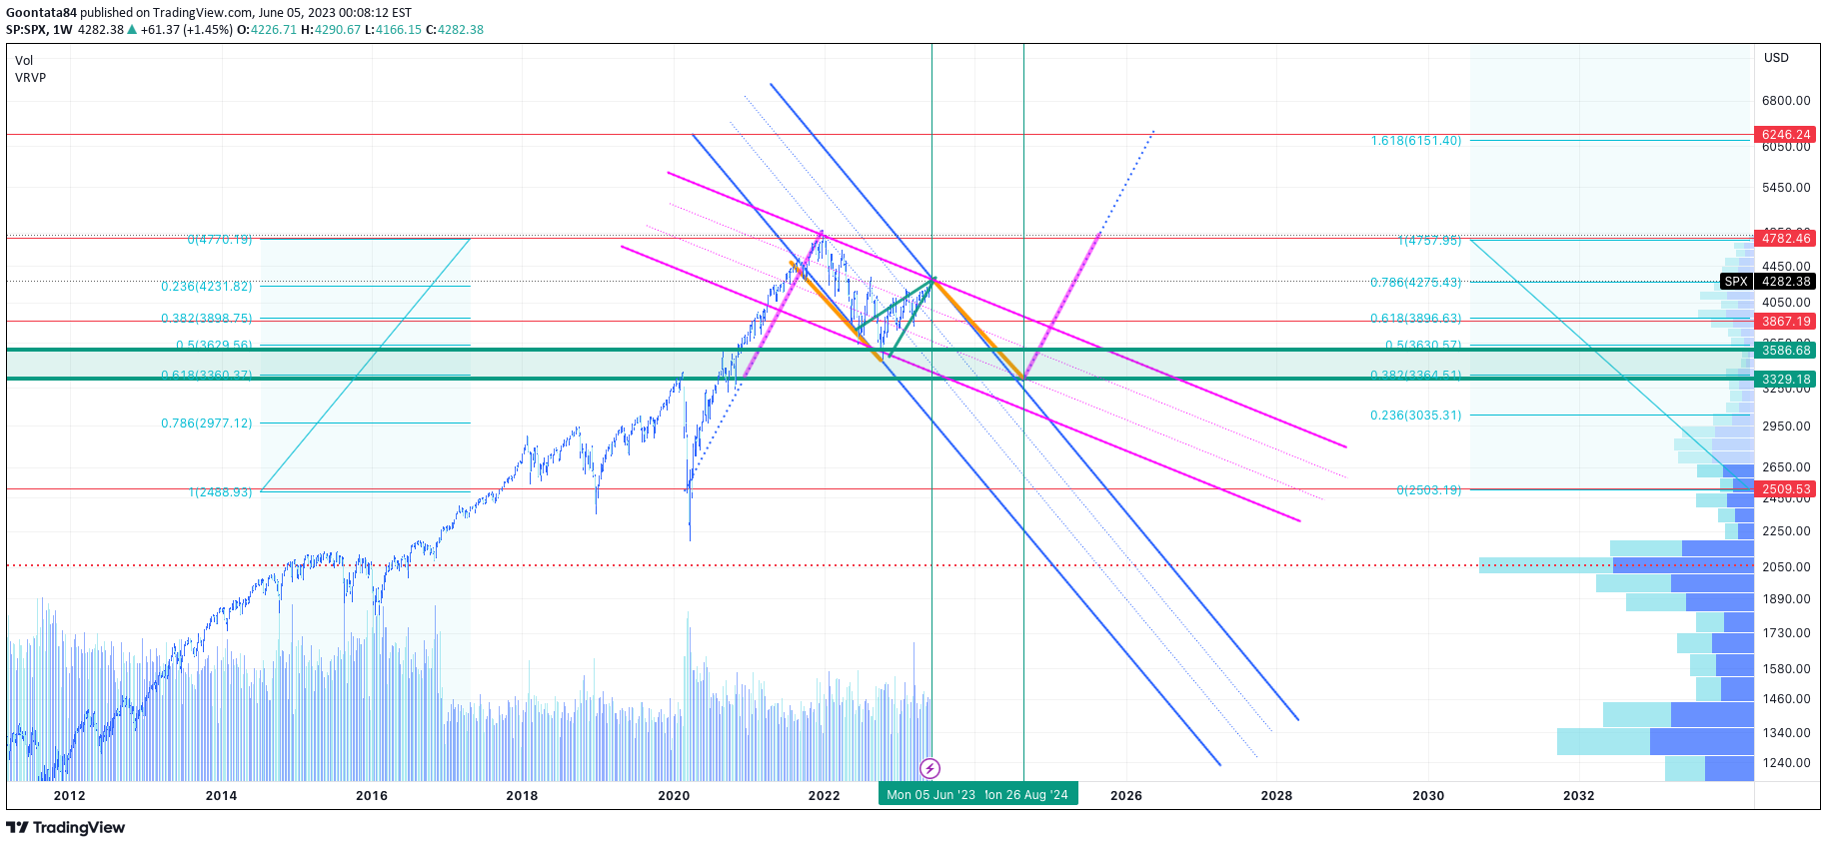Image resolution: width=1827 pixels, height=846 pixels.
Task: Click 2018 on the time axis
Action: coord(522,796)
